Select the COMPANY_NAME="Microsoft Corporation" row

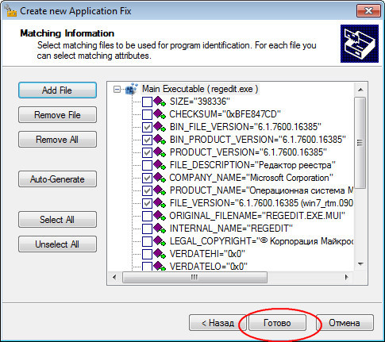pos(251,178)
